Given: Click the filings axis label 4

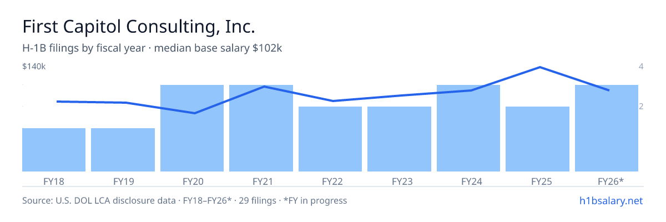Looking at the screenshot, I should (x=641, y=67).
